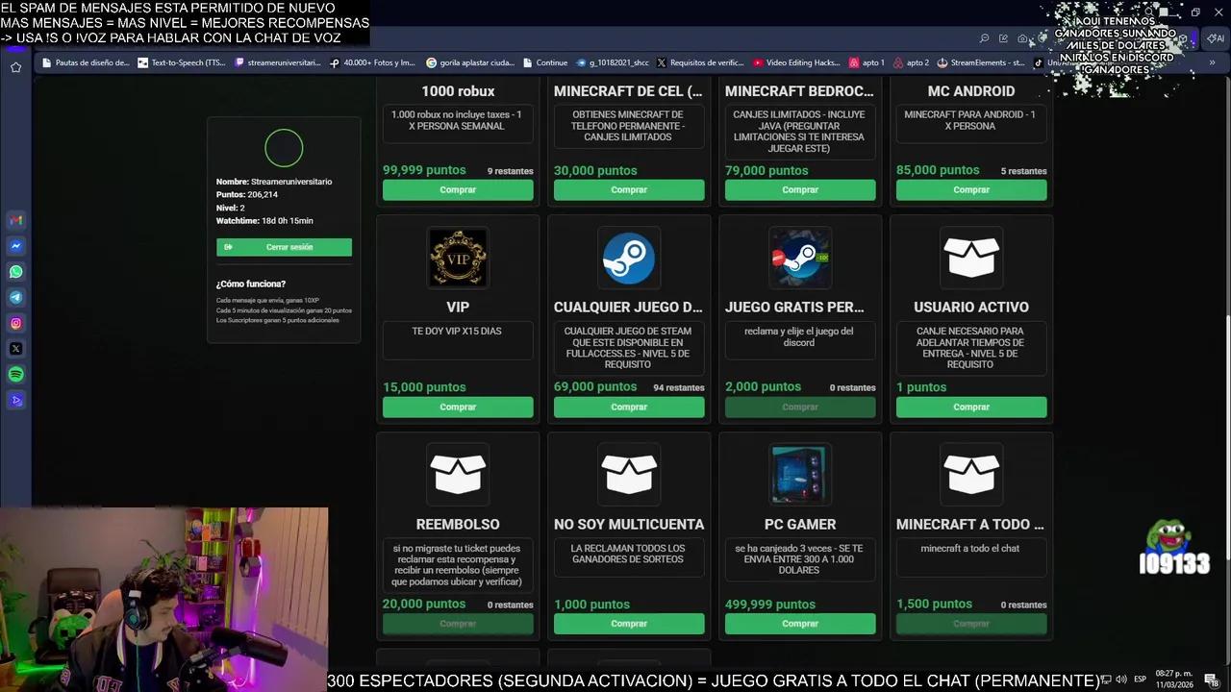
Task: Click the Steam image on JUEGO GRATIS card
Action: click(x=800, y=258)
